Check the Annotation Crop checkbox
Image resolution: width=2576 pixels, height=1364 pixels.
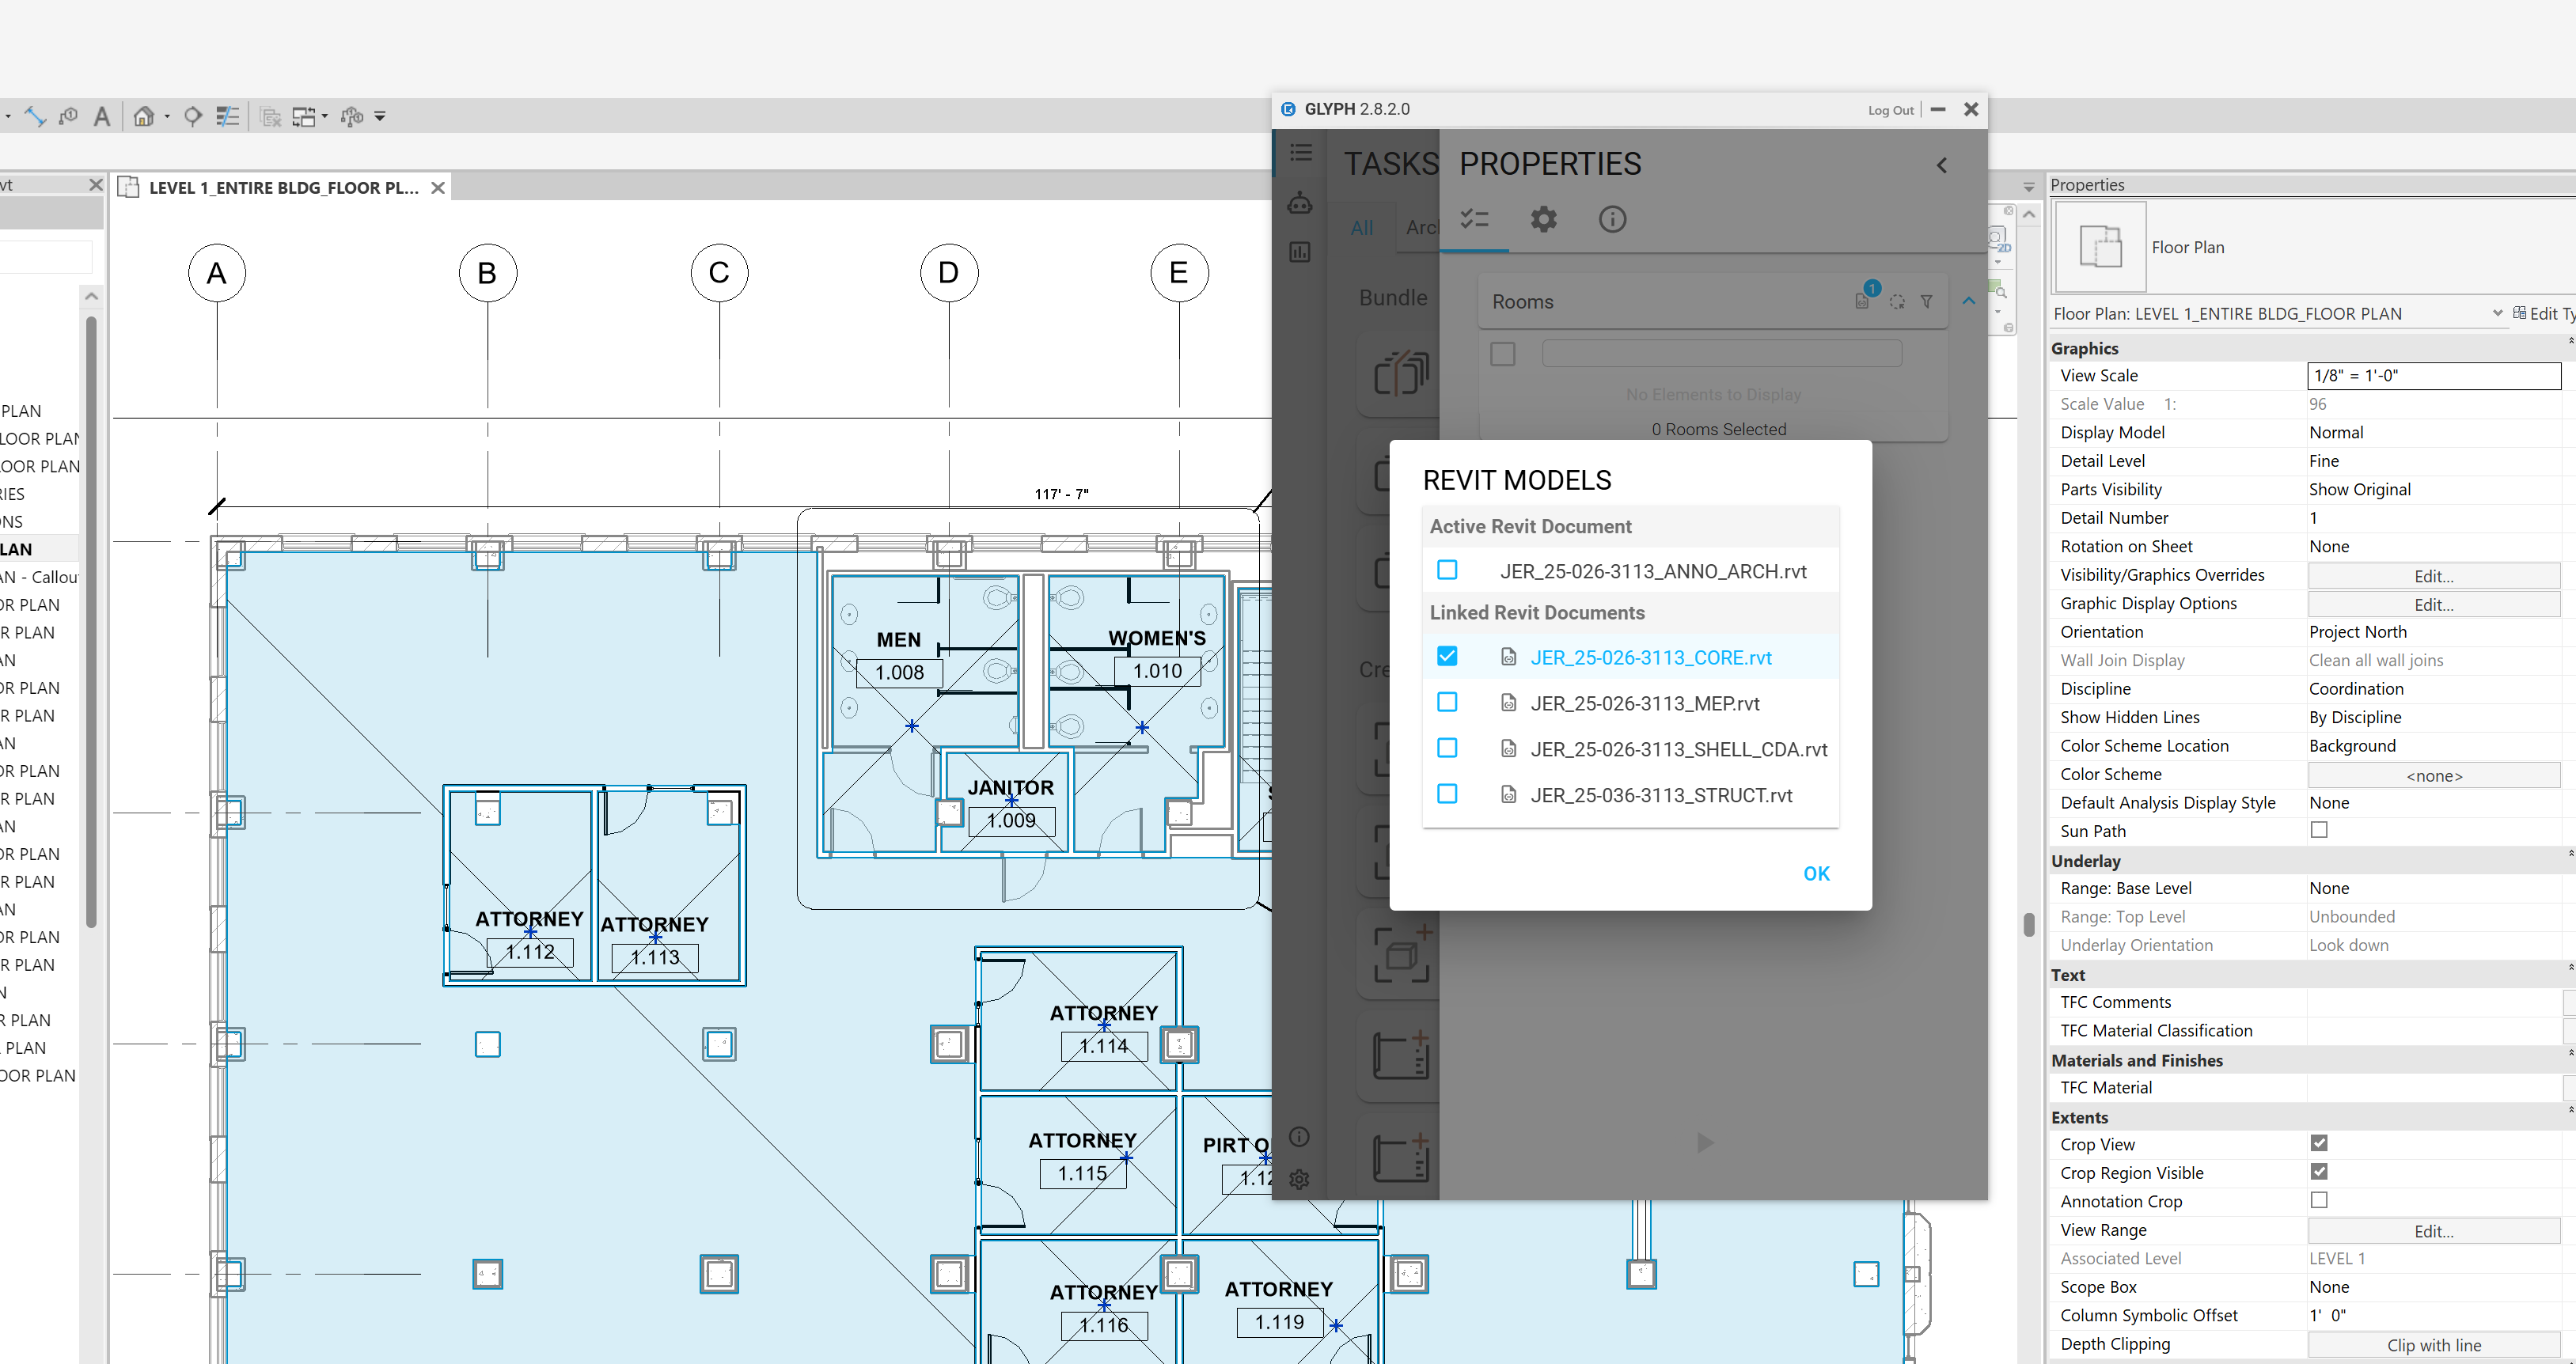(x=2319, y=1200)
